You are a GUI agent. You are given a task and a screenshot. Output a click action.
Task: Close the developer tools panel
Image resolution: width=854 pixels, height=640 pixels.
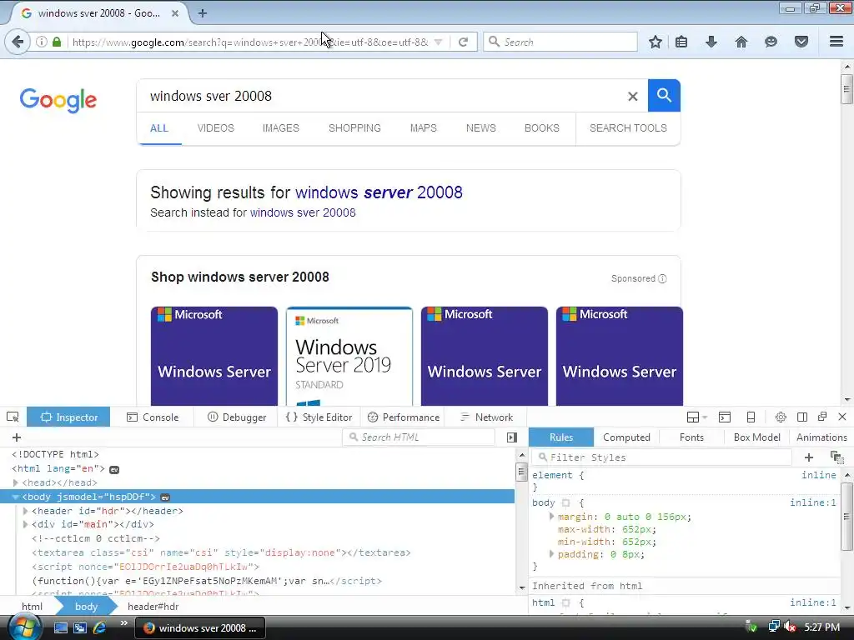842,417
